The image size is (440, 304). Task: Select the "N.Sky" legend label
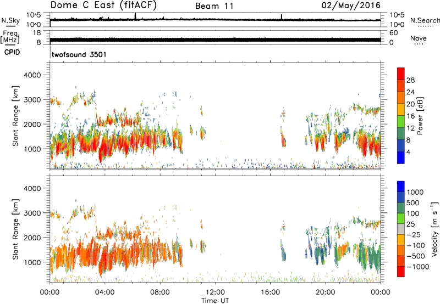[x=10, y=20]
